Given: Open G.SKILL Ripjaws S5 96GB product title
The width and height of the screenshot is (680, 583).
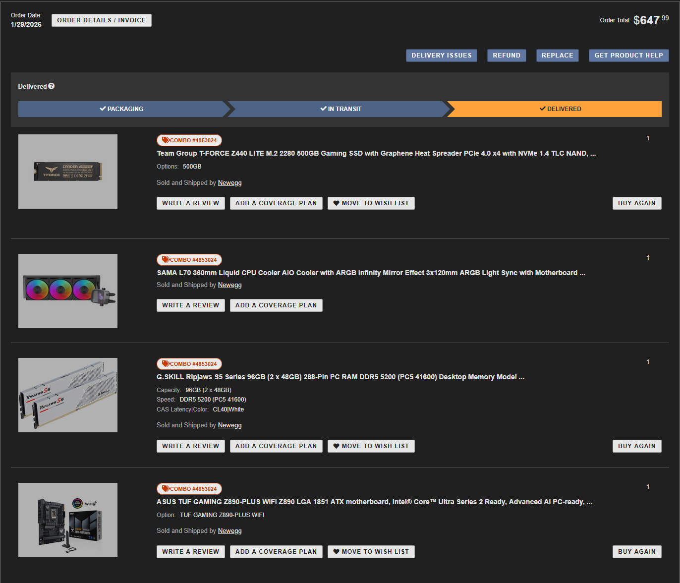Looking at the screenshot, I should click(340, 377).
